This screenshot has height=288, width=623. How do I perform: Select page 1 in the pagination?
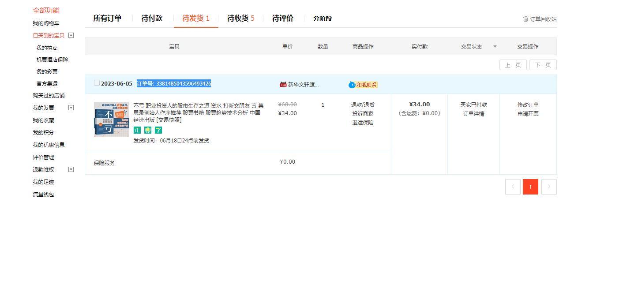coord(530,187)
